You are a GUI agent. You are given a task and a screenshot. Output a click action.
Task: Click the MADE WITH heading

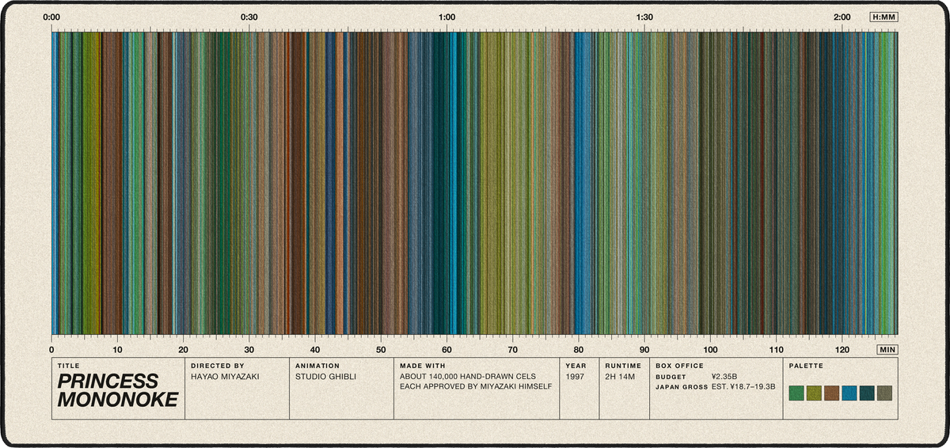pos(423,366)
